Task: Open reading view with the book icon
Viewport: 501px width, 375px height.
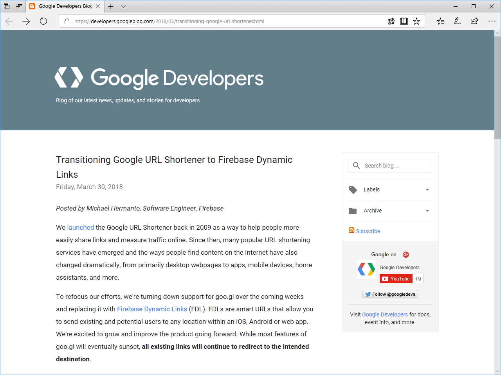Action: [x=404, y=21]
